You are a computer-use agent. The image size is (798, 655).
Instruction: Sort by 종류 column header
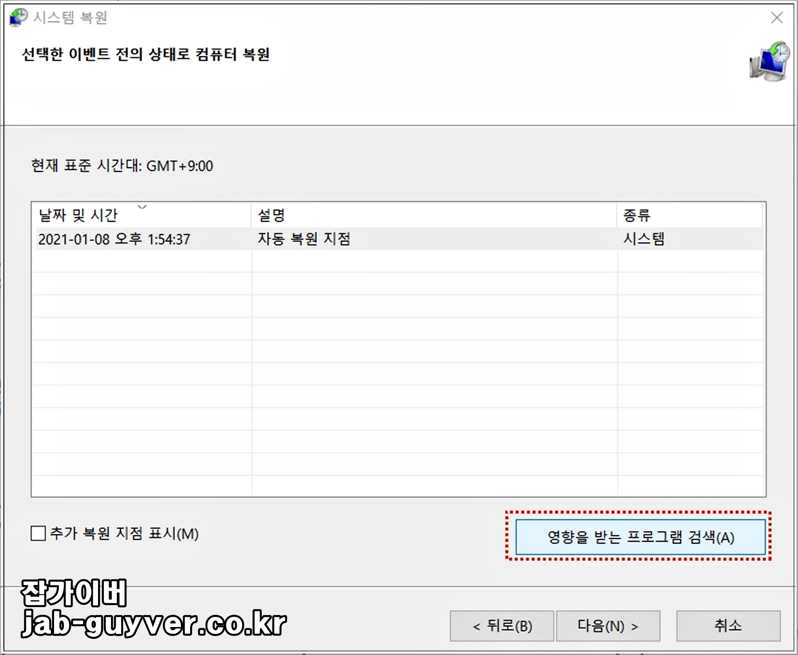pyautogui.click(x=636, y=215)
